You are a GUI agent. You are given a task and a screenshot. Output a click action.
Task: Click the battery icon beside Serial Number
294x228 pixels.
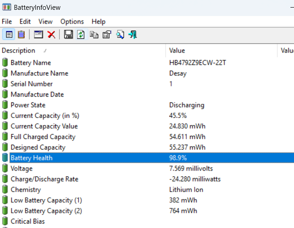click(x=5, y=84)
